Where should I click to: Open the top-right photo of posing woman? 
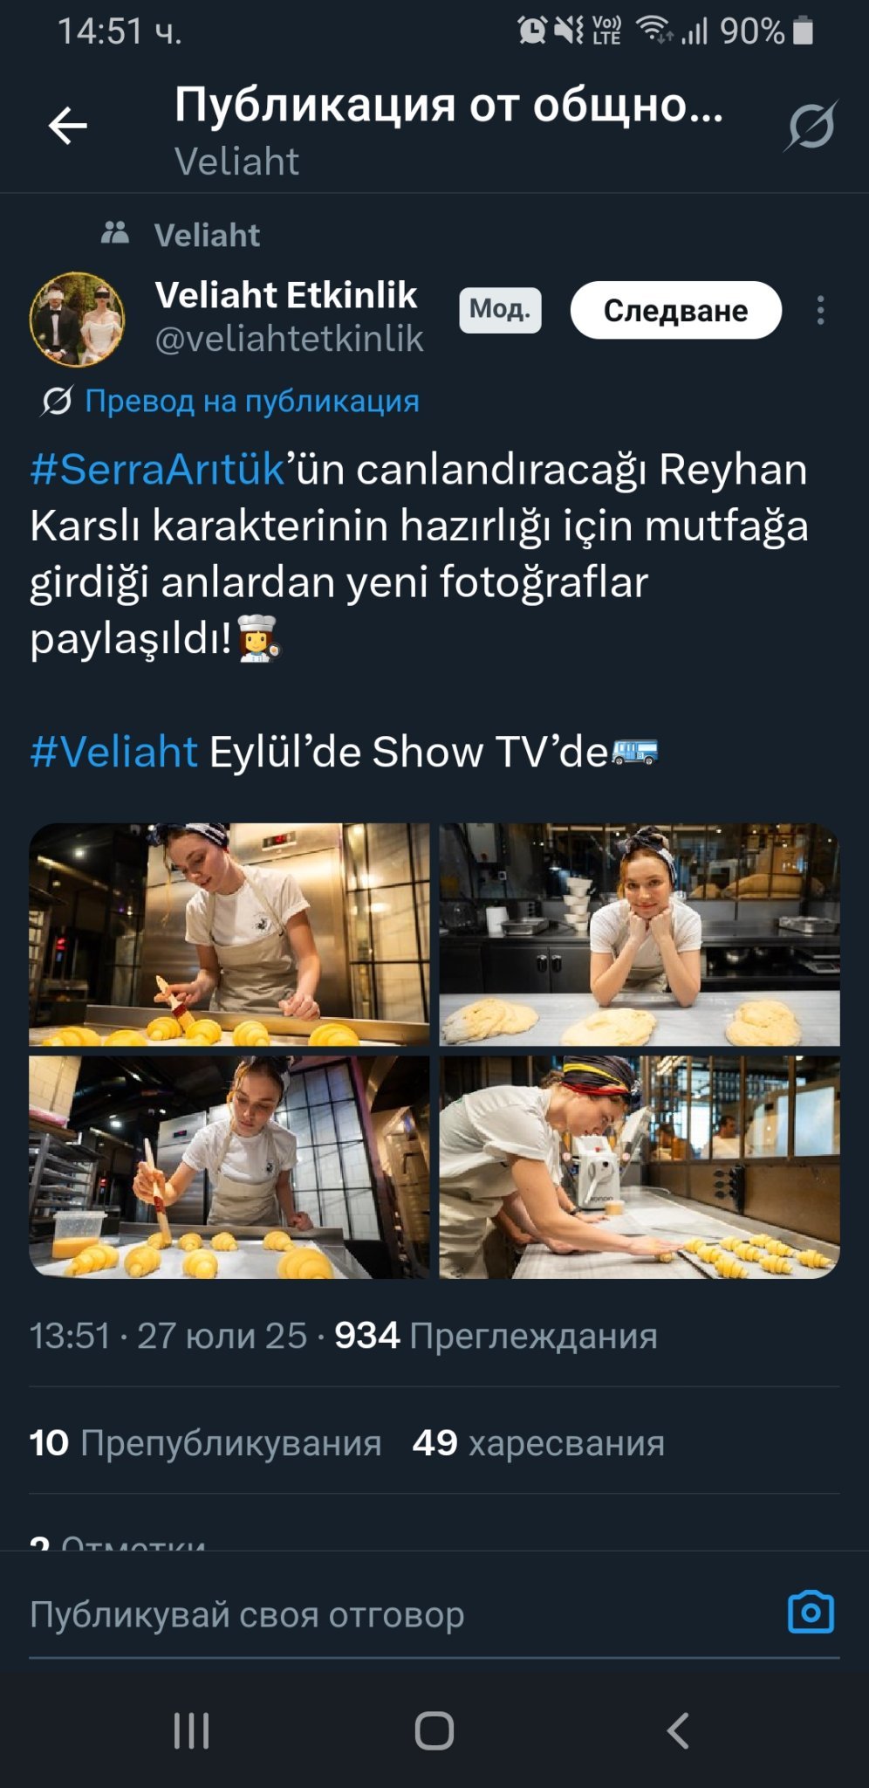coord(640,934)
